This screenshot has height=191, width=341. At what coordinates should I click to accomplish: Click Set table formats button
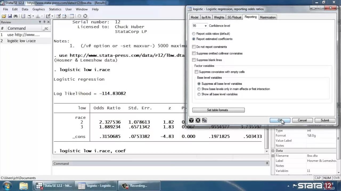(x=218, y=110)
